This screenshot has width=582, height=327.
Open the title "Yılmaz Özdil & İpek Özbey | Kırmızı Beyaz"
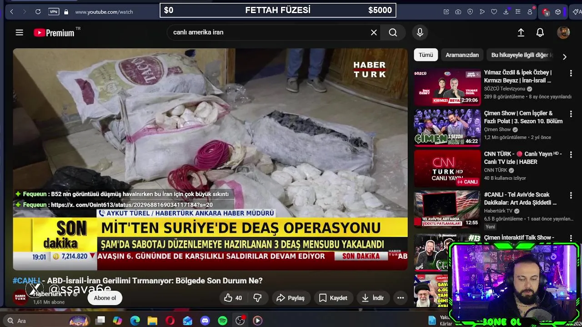(x=518, y=76)
